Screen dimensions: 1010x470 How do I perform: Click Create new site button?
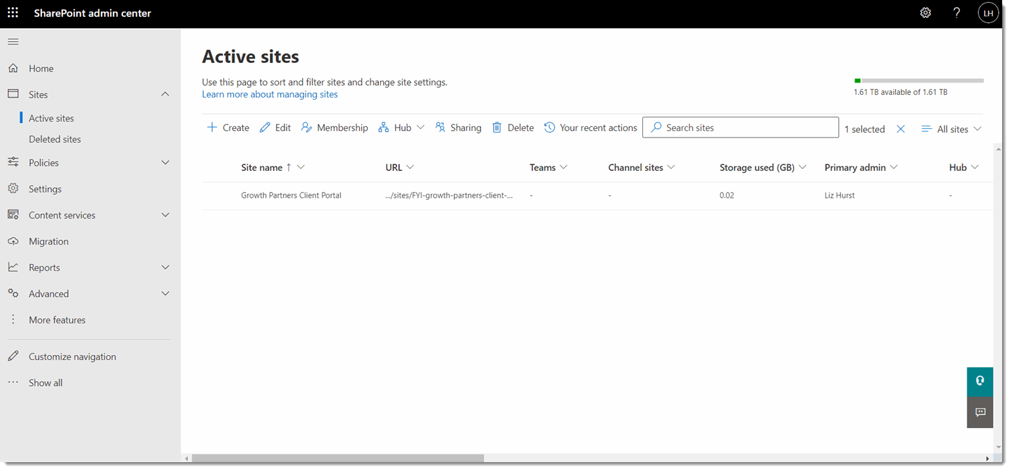[228, 128]
